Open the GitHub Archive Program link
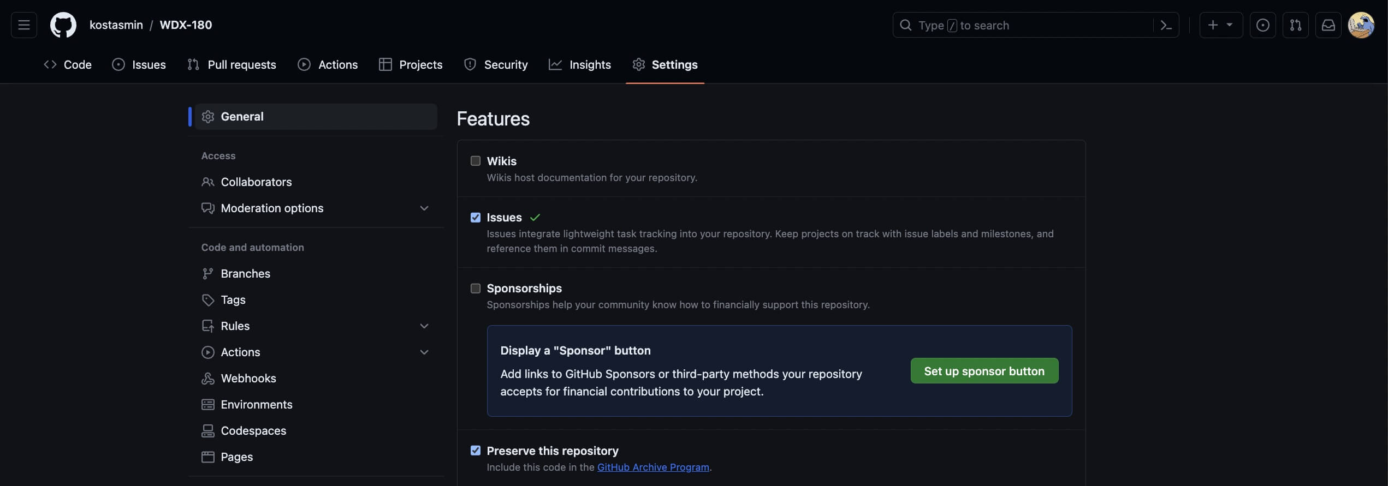The image size is (1388, 486). click(x=653, y=467)
